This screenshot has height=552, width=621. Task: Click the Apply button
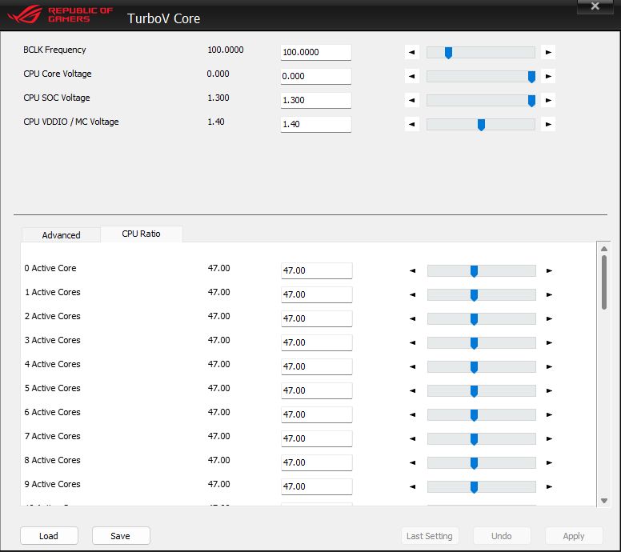coord(574,536)
